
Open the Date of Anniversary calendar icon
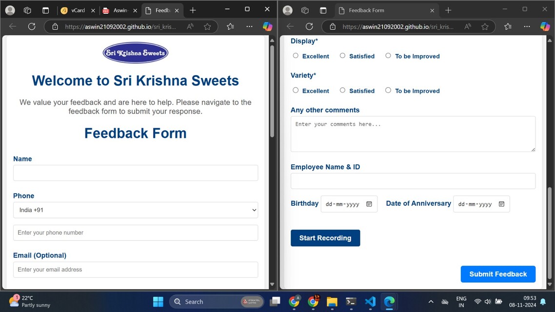(501, 204)
